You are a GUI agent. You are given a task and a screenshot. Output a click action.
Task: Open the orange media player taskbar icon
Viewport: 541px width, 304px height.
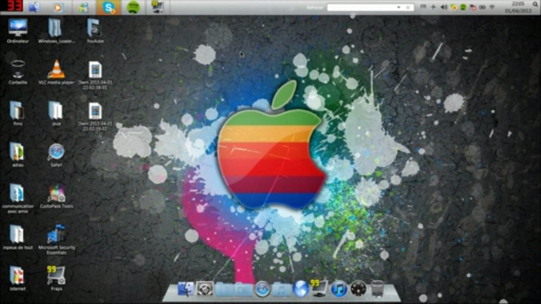(59, 7)
